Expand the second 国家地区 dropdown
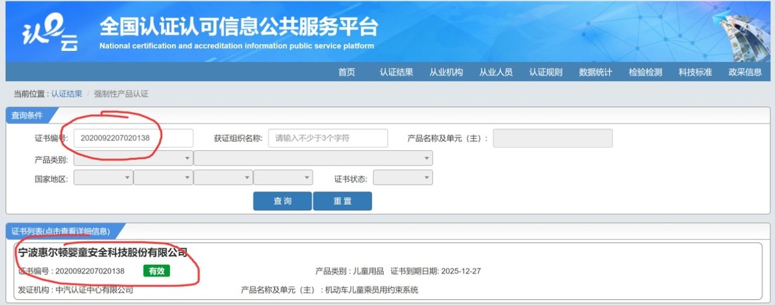The image size is (775, 305). [163, 178]
